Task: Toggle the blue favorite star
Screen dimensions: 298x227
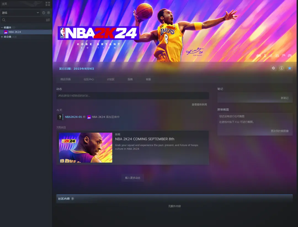Action: [x=289, y=68]
